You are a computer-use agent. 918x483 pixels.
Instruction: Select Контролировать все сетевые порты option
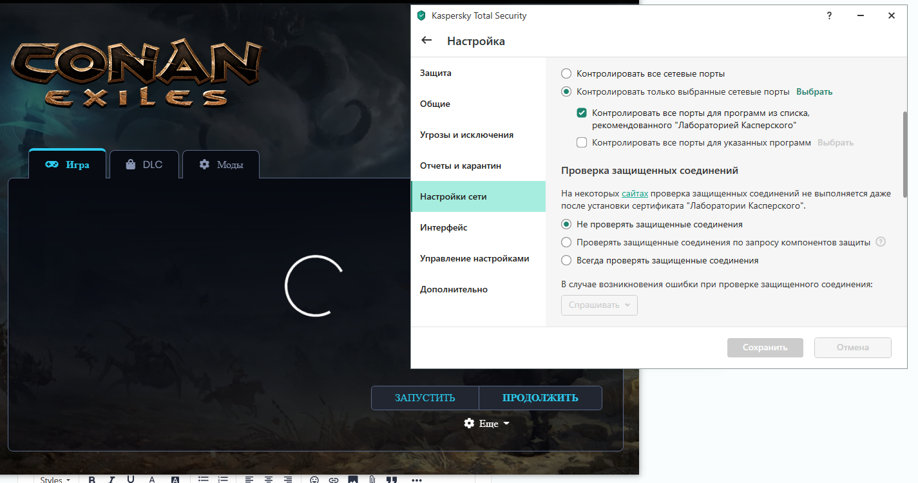(566, 73)
